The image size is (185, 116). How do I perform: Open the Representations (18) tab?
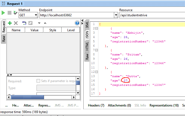pos(164,105)
